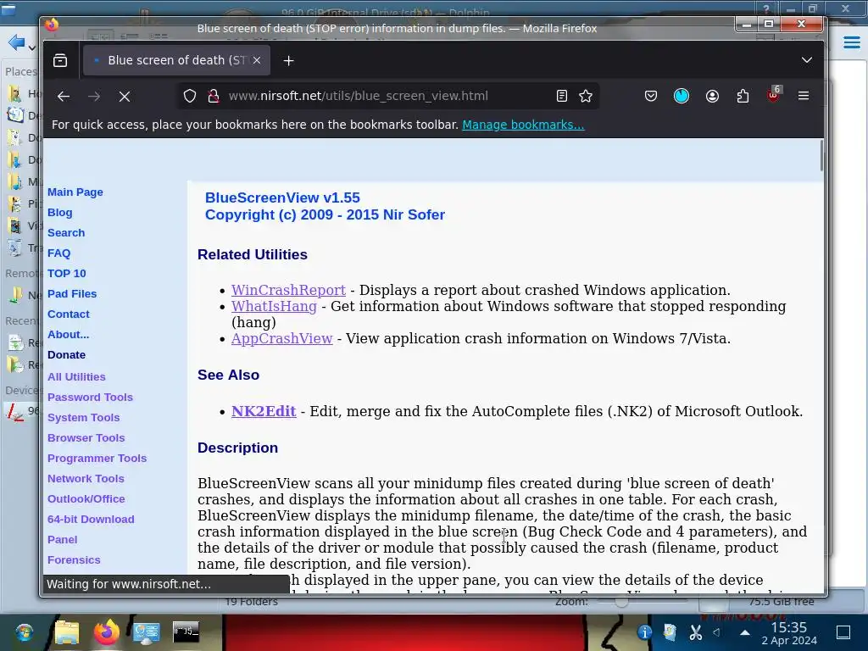Open the uBlock Origin extension icon
This screenshot has width=868, height=651.
click(x=773, y=95)
